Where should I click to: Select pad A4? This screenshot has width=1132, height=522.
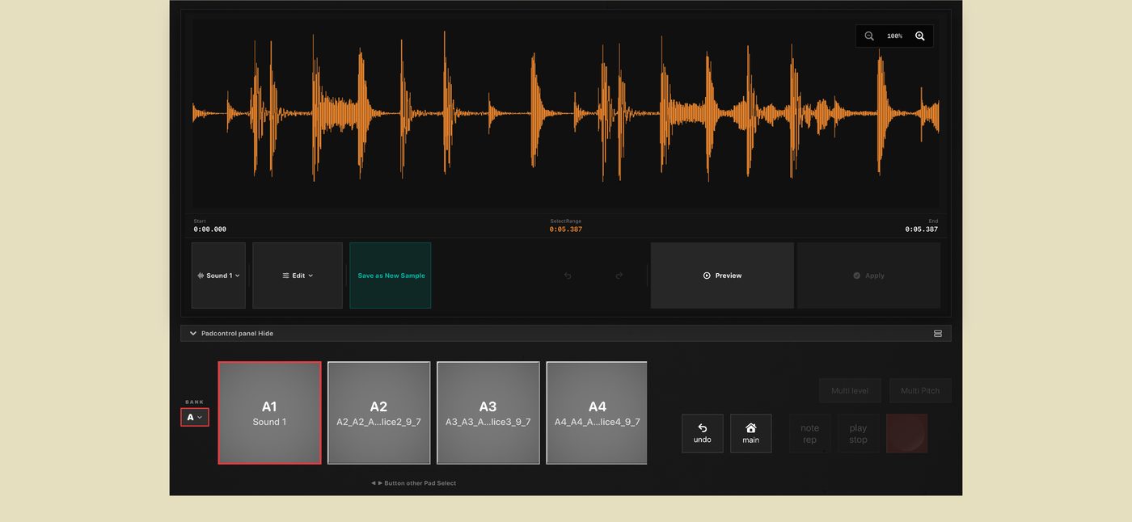tap(597, 413)
